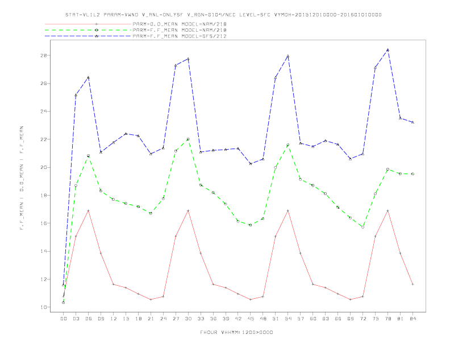Click x-axis forecast hour label 75
Screen dimensions: 450x347
point(376,319)
